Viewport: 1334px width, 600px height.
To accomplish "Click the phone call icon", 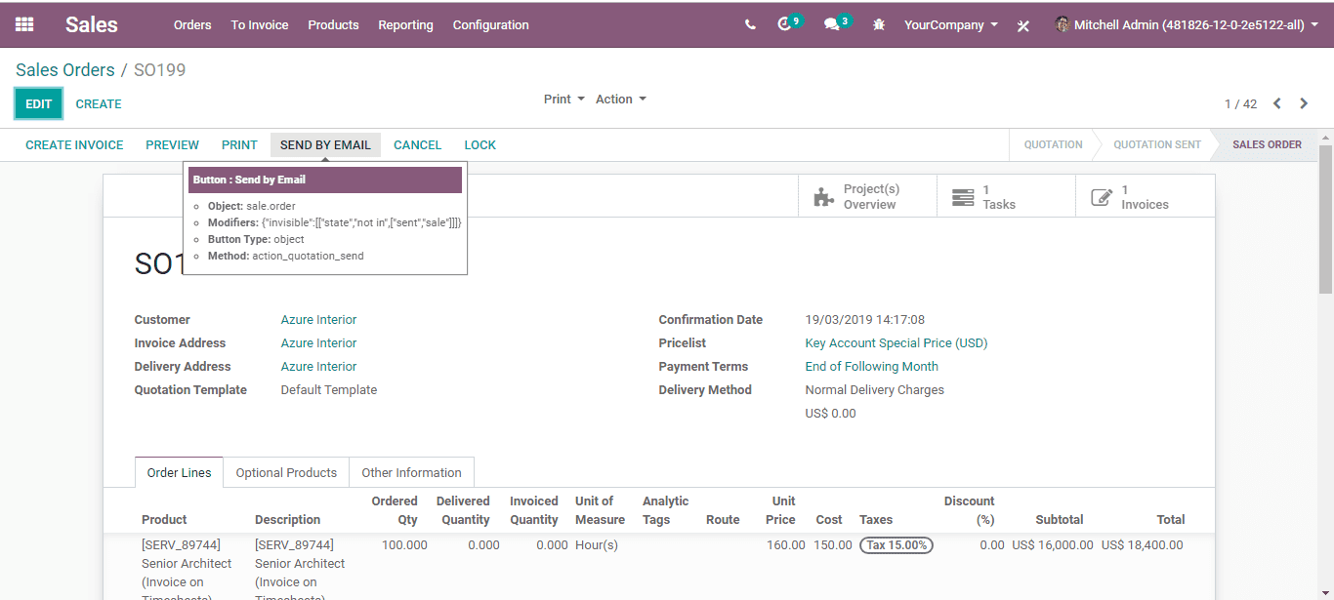I will (x=750, y=25).
